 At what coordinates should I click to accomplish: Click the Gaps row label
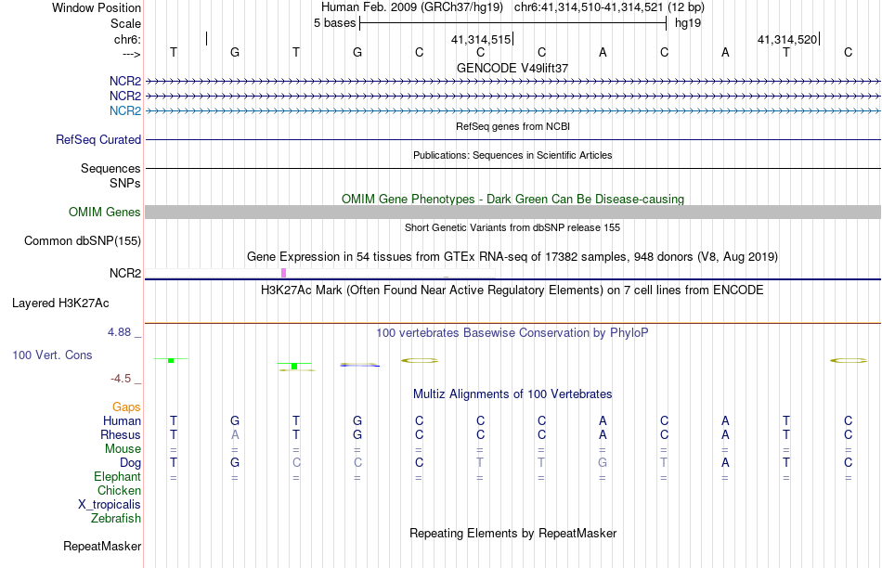coord(126,407)
